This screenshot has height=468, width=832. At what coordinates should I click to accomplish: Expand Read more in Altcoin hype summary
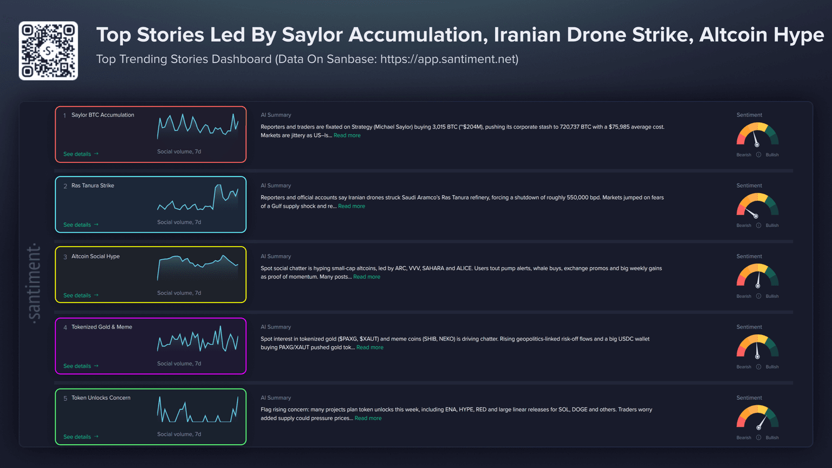coord(366,277)
